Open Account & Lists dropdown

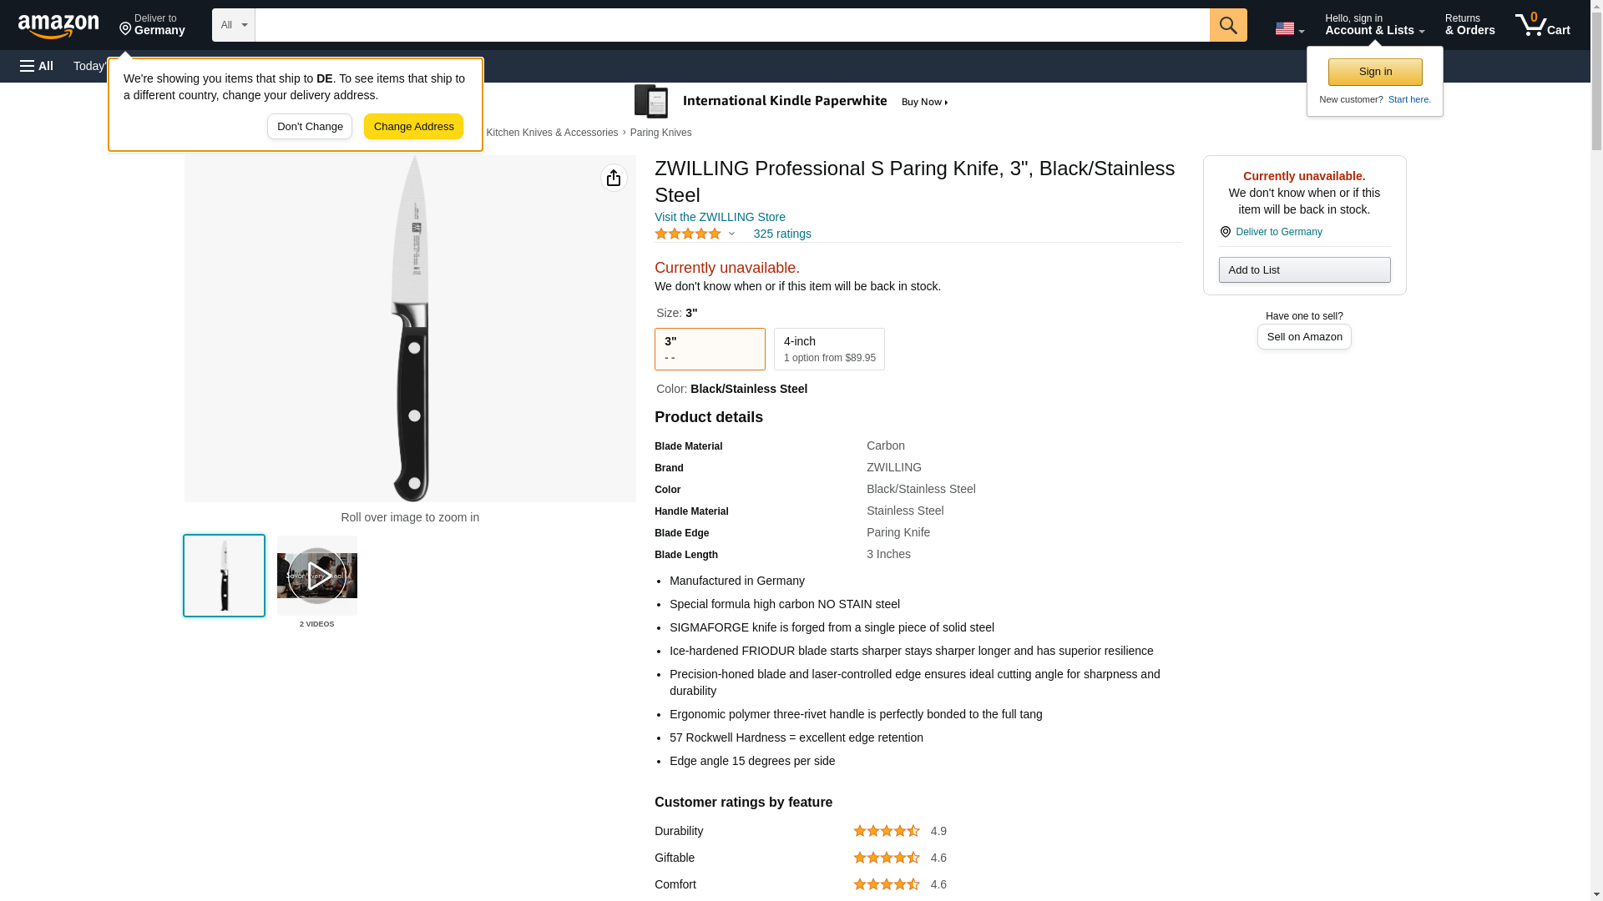pyautogui.click(x=1374, y=25)
